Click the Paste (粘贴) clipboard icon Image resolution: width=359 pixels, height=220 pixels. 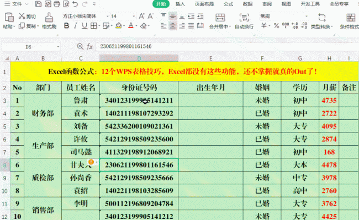click(x=9, y=18)
